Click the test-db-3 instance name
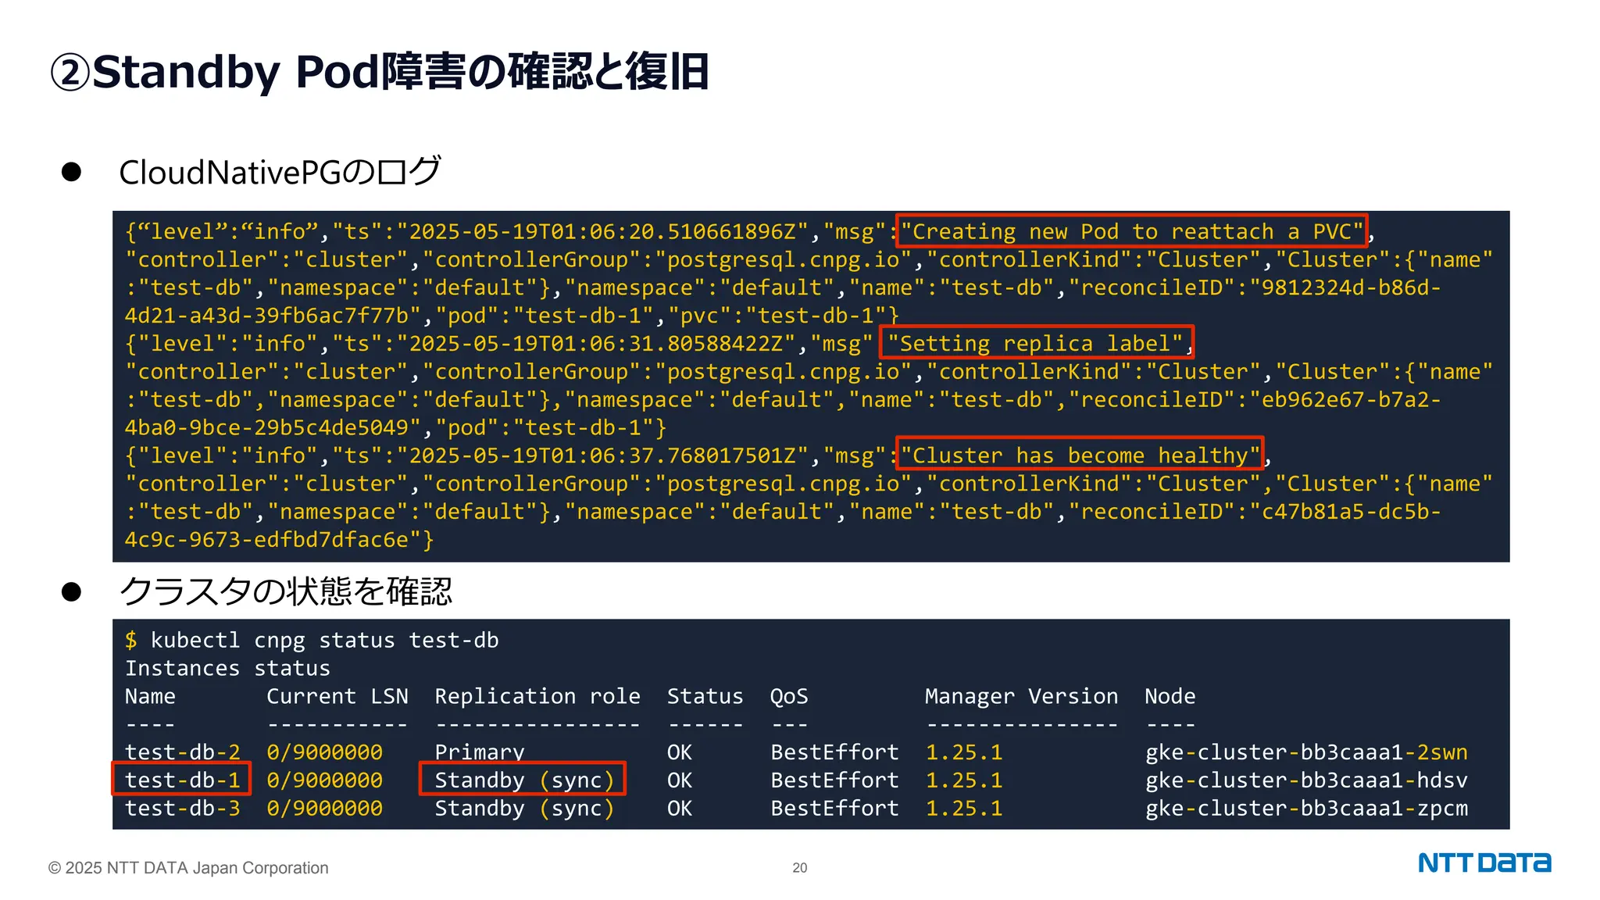Image resolution: width=1600 pixels, height=900 pixels. (182, 808)
